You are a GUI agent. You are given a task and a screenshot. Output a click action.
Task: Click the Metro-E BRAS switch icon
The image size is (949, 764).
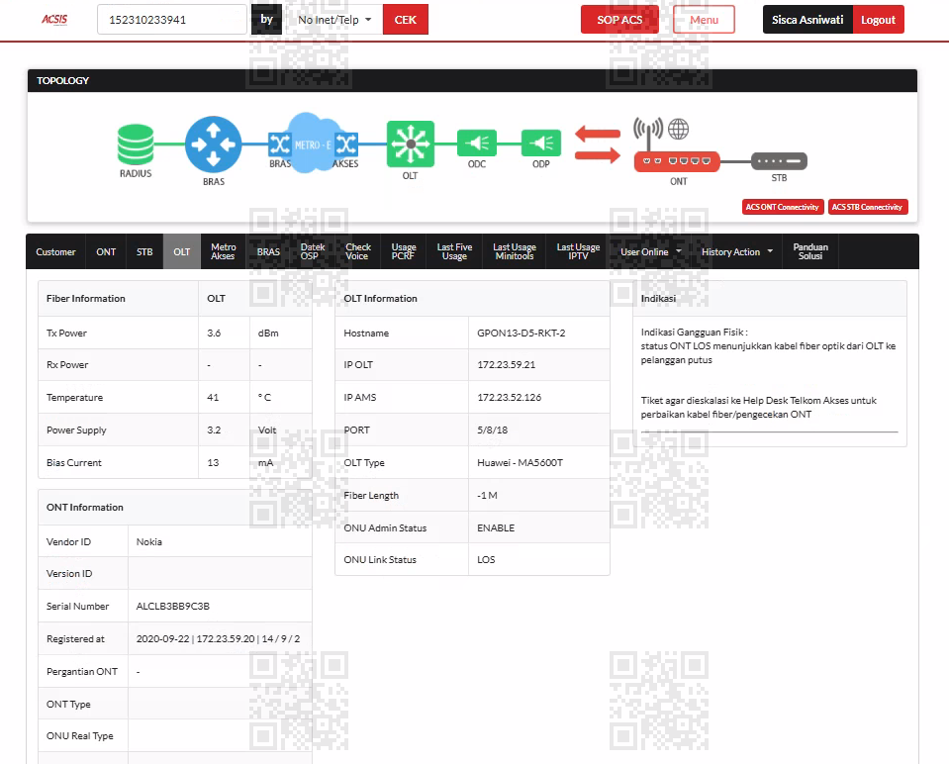(280, 144)
